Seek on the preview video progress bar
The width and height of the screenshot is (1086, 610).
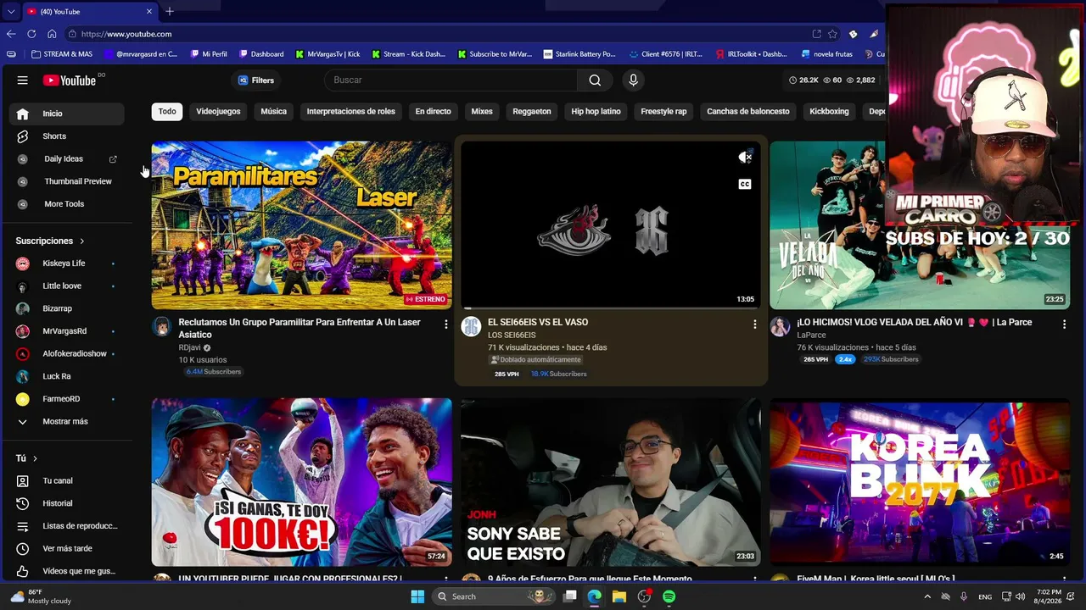(611, 308)
